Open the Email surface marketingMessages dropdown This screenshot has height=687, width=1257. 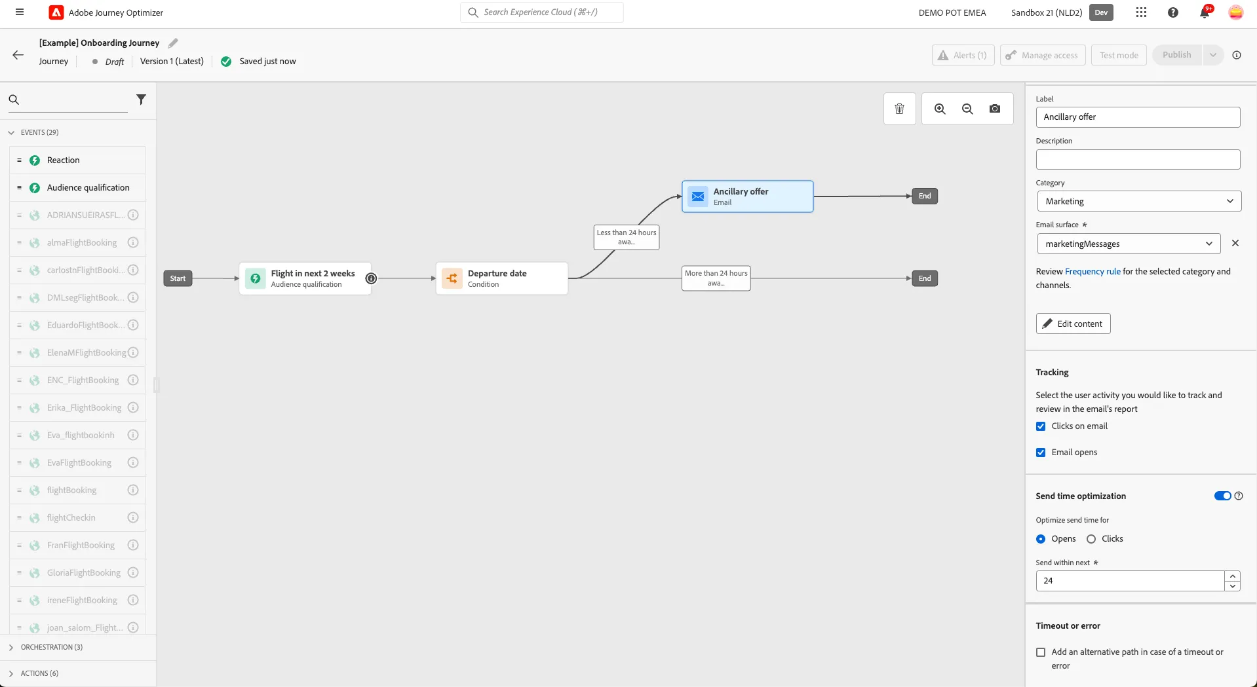[1129, 244]
